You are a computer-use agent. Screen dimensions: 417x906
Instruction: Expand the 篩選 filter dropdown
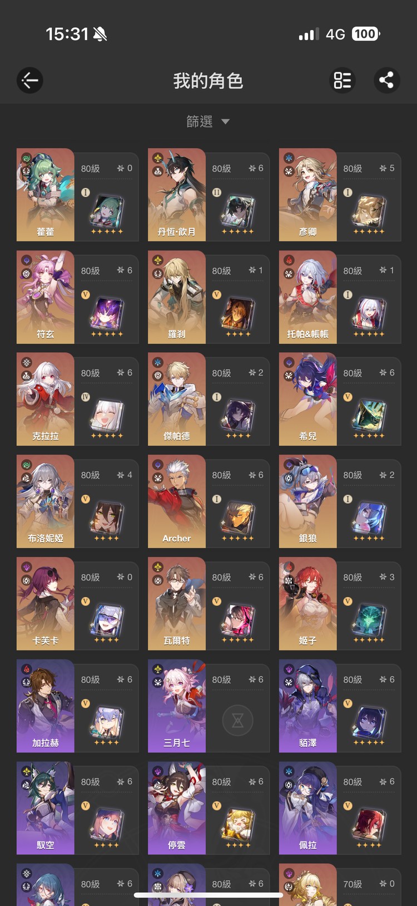tap(208, 122)
